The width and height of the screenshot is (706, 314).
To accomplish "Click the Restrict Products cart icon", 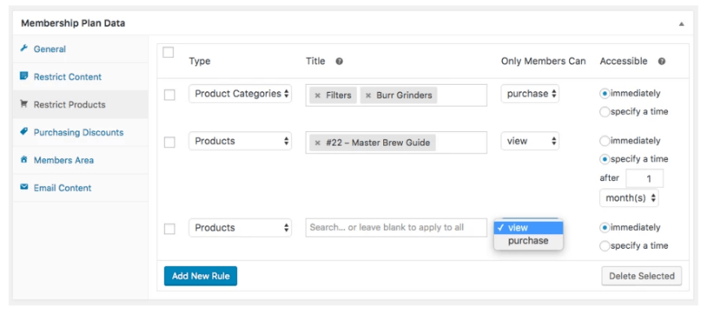I will [x=24, y=104].
